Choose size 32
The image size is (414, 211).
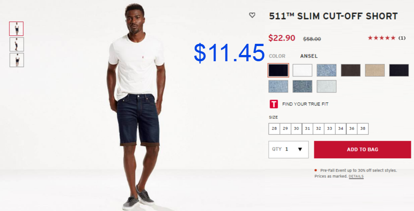[318, 129]
